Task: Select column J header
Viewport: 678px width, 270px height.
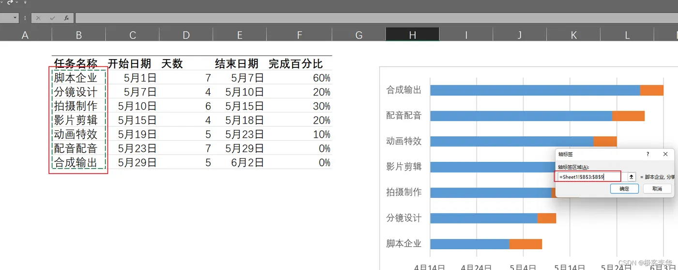Action: click(520, 35)
